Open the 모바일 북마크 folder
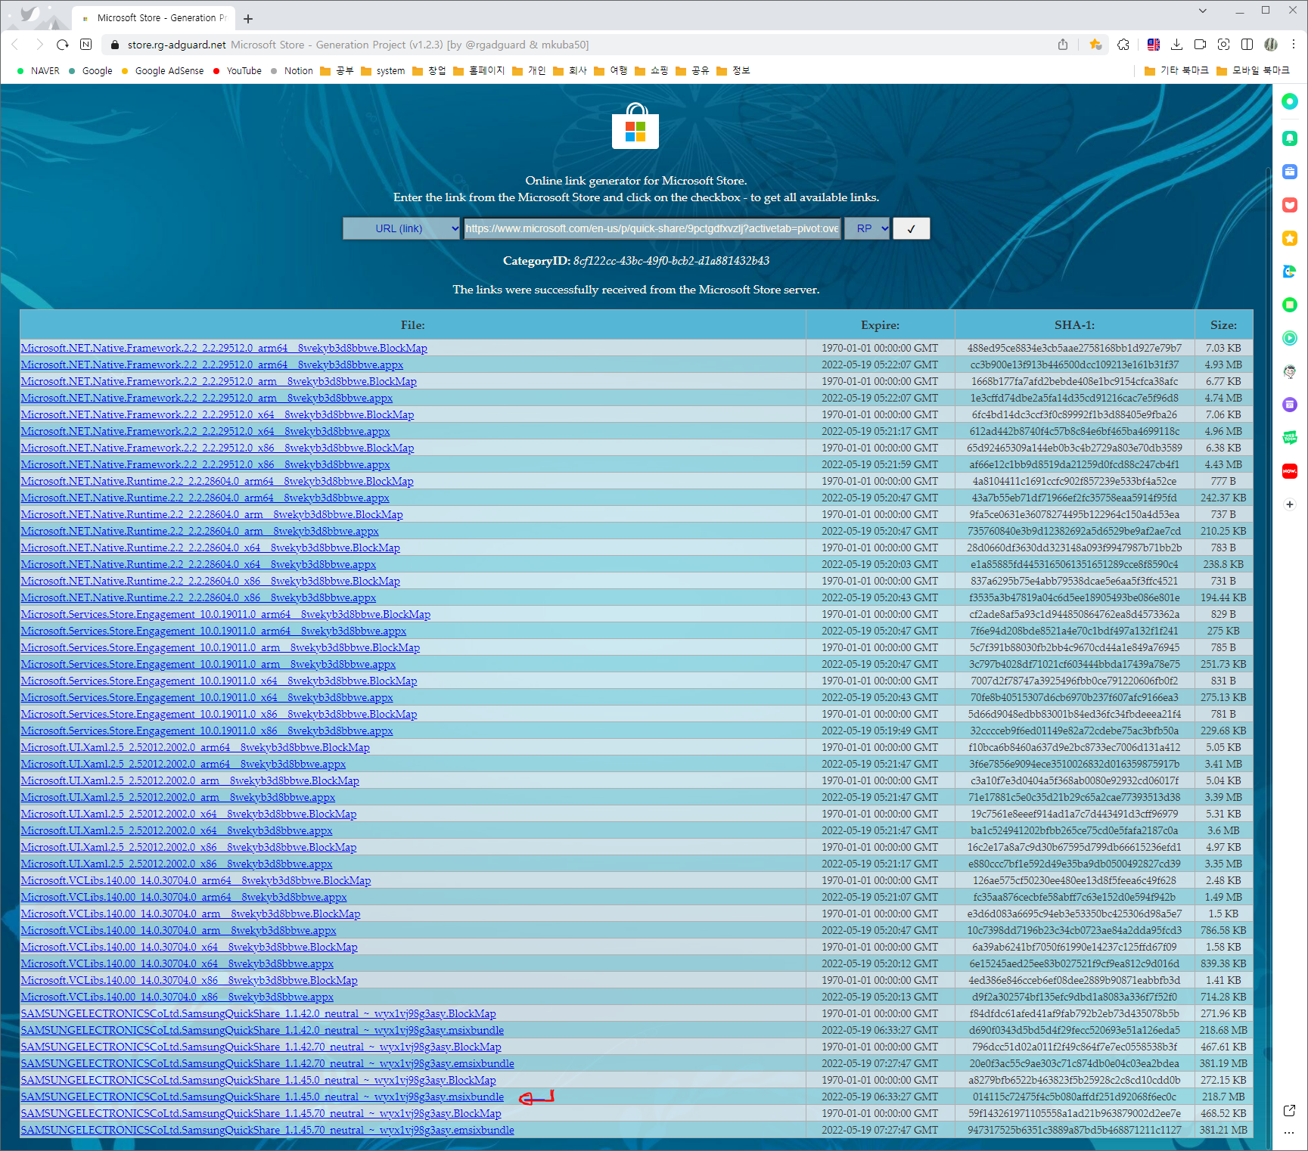 [x=1253, y=71]
